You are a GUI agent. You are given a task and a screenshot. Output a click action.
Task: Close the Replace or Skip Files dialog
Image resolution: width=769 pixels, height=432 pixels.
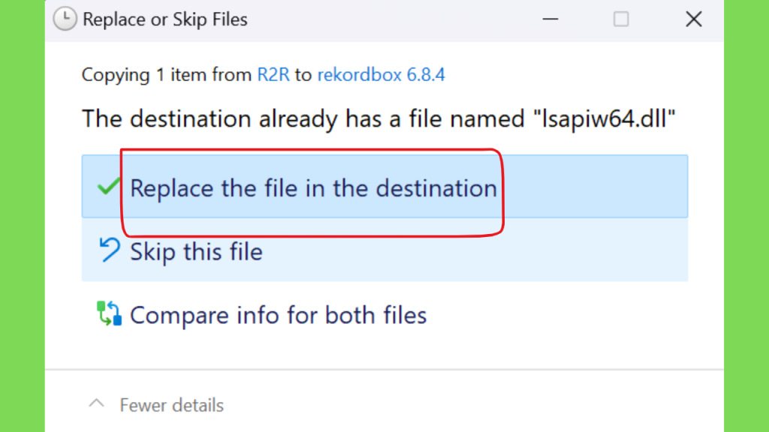pos(693,19)
